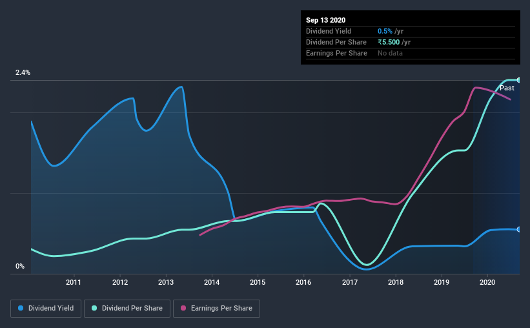The height and width of the screenshot is (328, 530).
Task: Click the 2015 x-axis label
Action: 258,282
